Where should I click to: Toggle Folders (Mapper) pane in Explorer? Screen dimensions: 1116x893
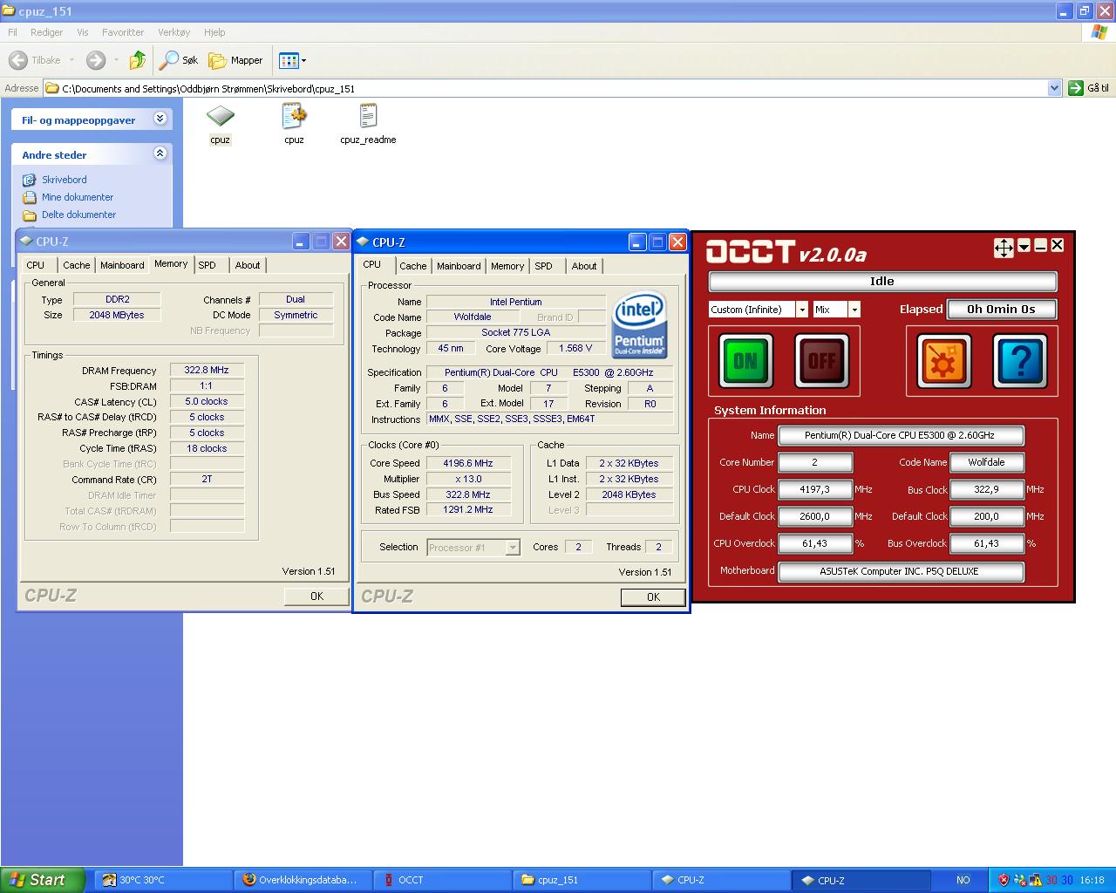click(235, 60)
